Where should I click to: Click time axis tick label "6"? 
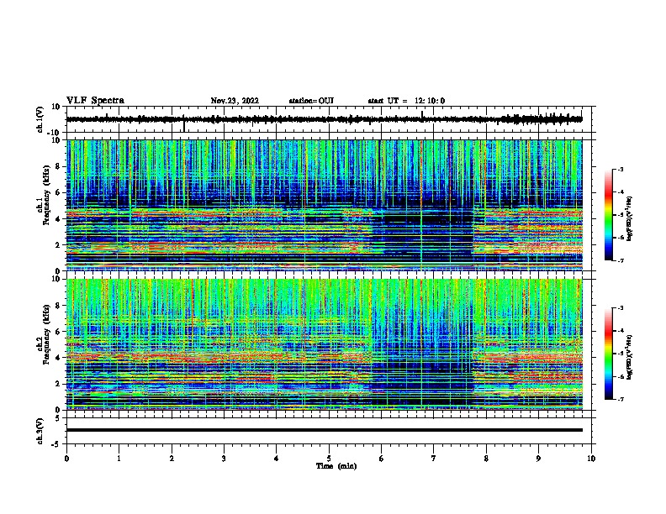tap(382, 459)
